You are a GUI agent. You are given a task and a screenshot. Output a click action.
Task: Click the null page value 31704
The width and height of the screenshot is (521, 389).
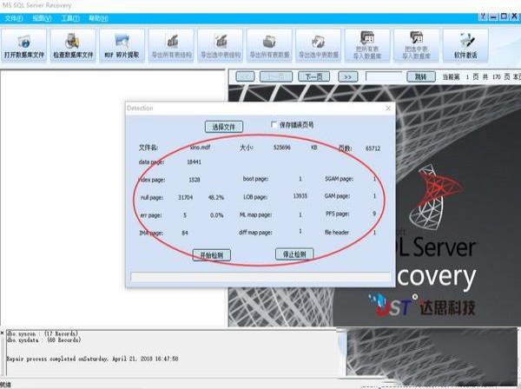coord(186,198)
